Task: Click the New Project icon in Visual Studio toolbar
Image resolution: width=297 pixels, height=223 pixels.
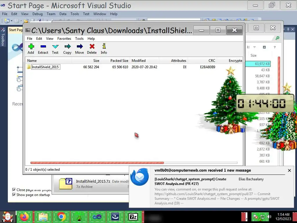Action: pos(7,21)
